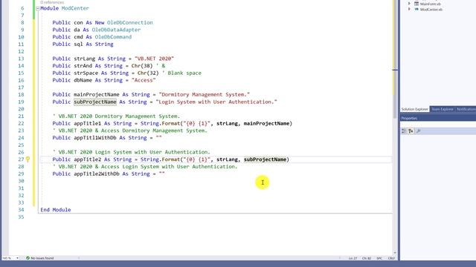
Task: Click the lightbulb quick actions icon on line 27
Action: [x=28, y=159]
